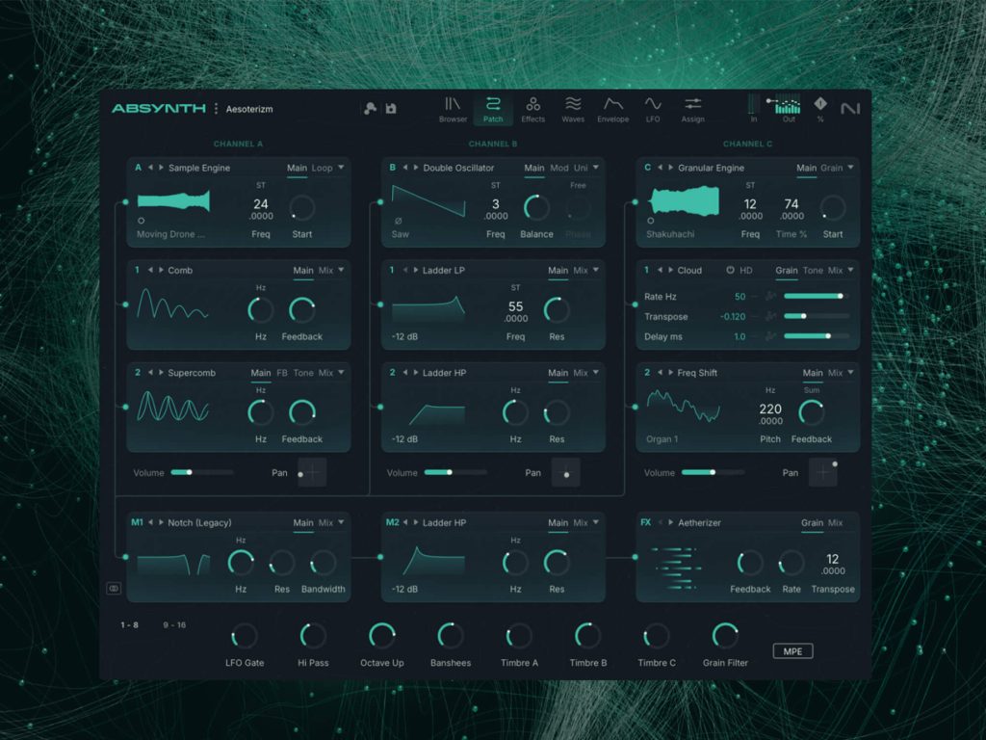Select previous module for Ladder LP
Viewport: 986px width, 740px height.
pos(405,270)
